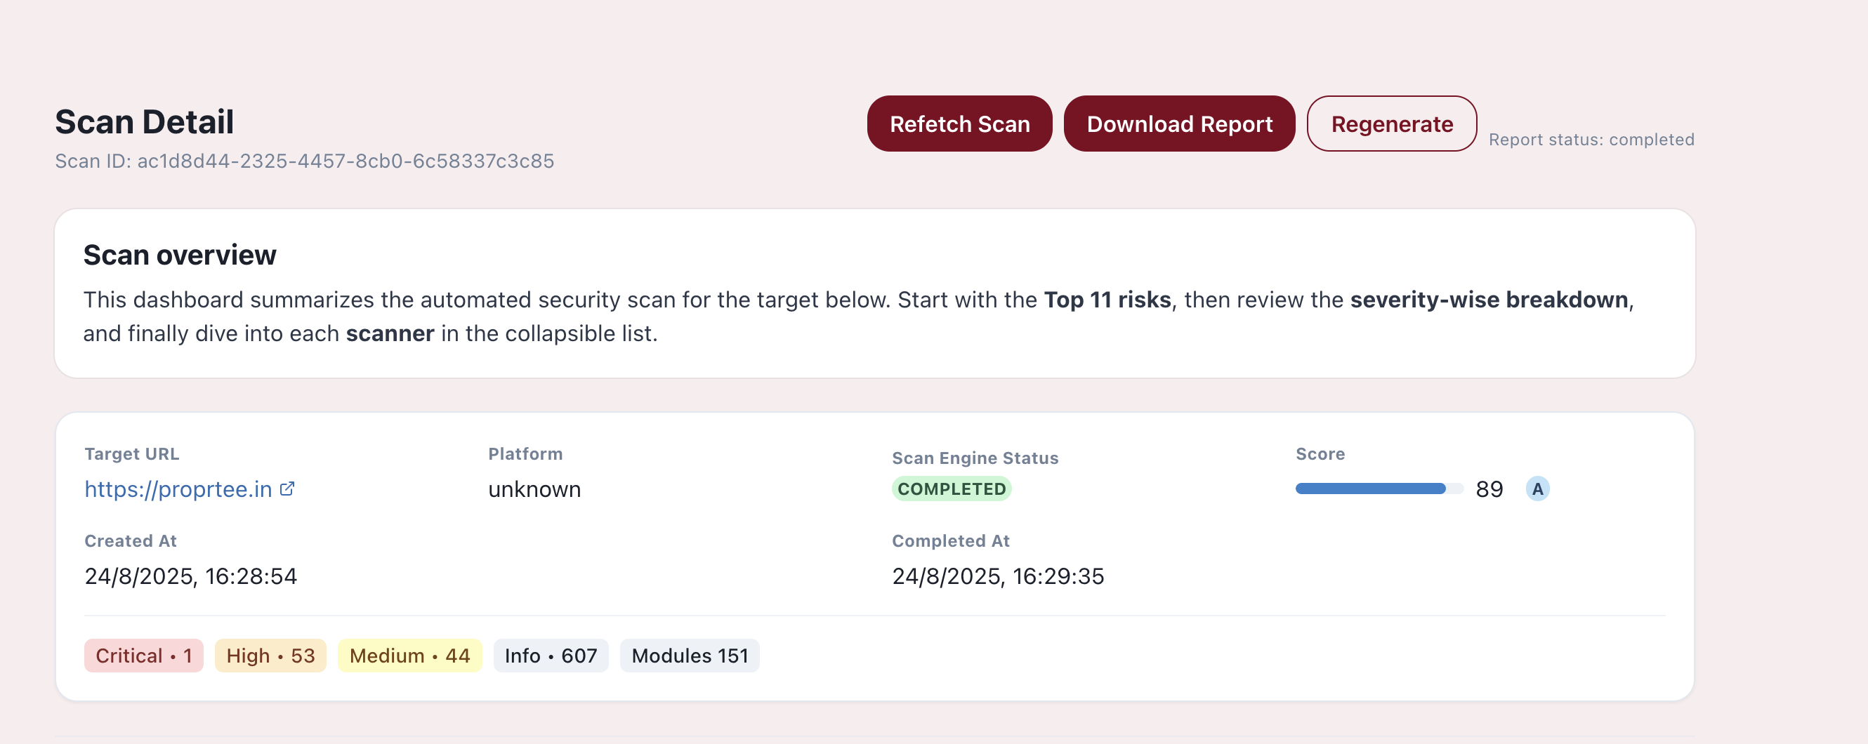Screen dimensions: 1868x744
Task: Click the Completed At timestamp
Action: pyautogui.click(x=997, y=576)
